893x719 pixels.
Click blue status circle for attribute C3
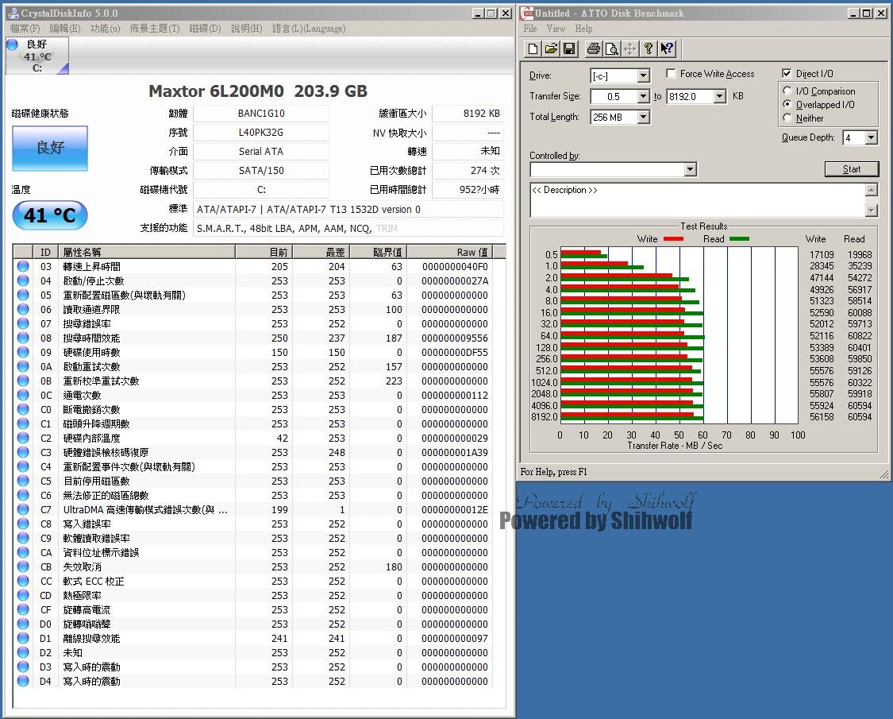point(23,451)
